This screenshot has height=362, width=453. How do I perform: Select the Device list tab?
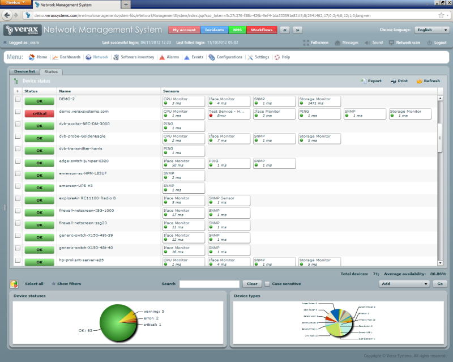(x=24, y=71)
